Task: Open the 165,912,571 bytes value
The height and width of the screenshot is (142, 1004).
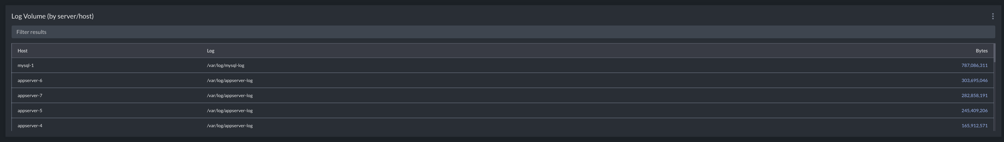Action: click(974, 126)
